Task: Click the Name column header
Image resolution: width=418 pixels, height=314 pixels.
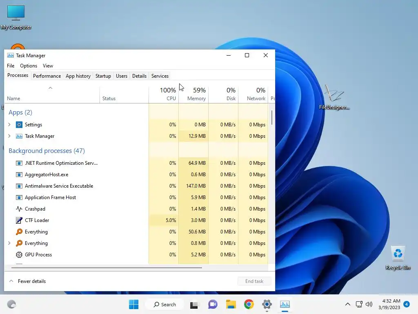Action: 52,94
